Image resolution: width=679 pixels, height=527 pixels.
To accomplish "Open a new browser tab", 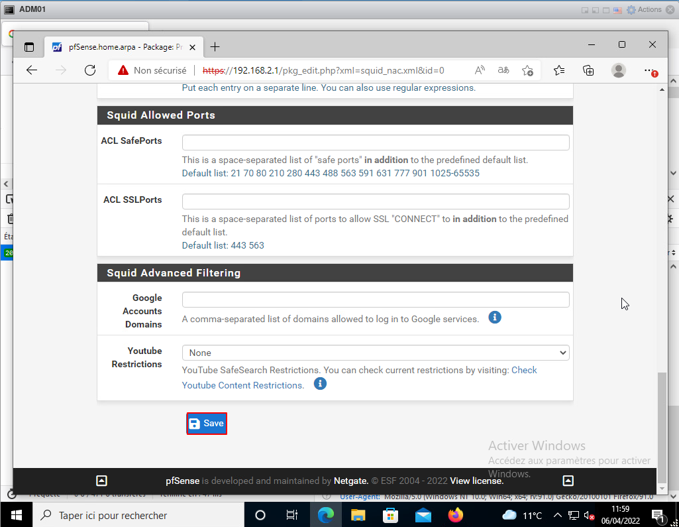I will point(215,47).
